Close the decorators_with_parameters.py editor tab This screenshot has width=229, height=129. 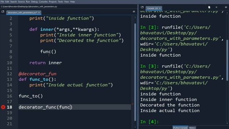click(39, 13)
